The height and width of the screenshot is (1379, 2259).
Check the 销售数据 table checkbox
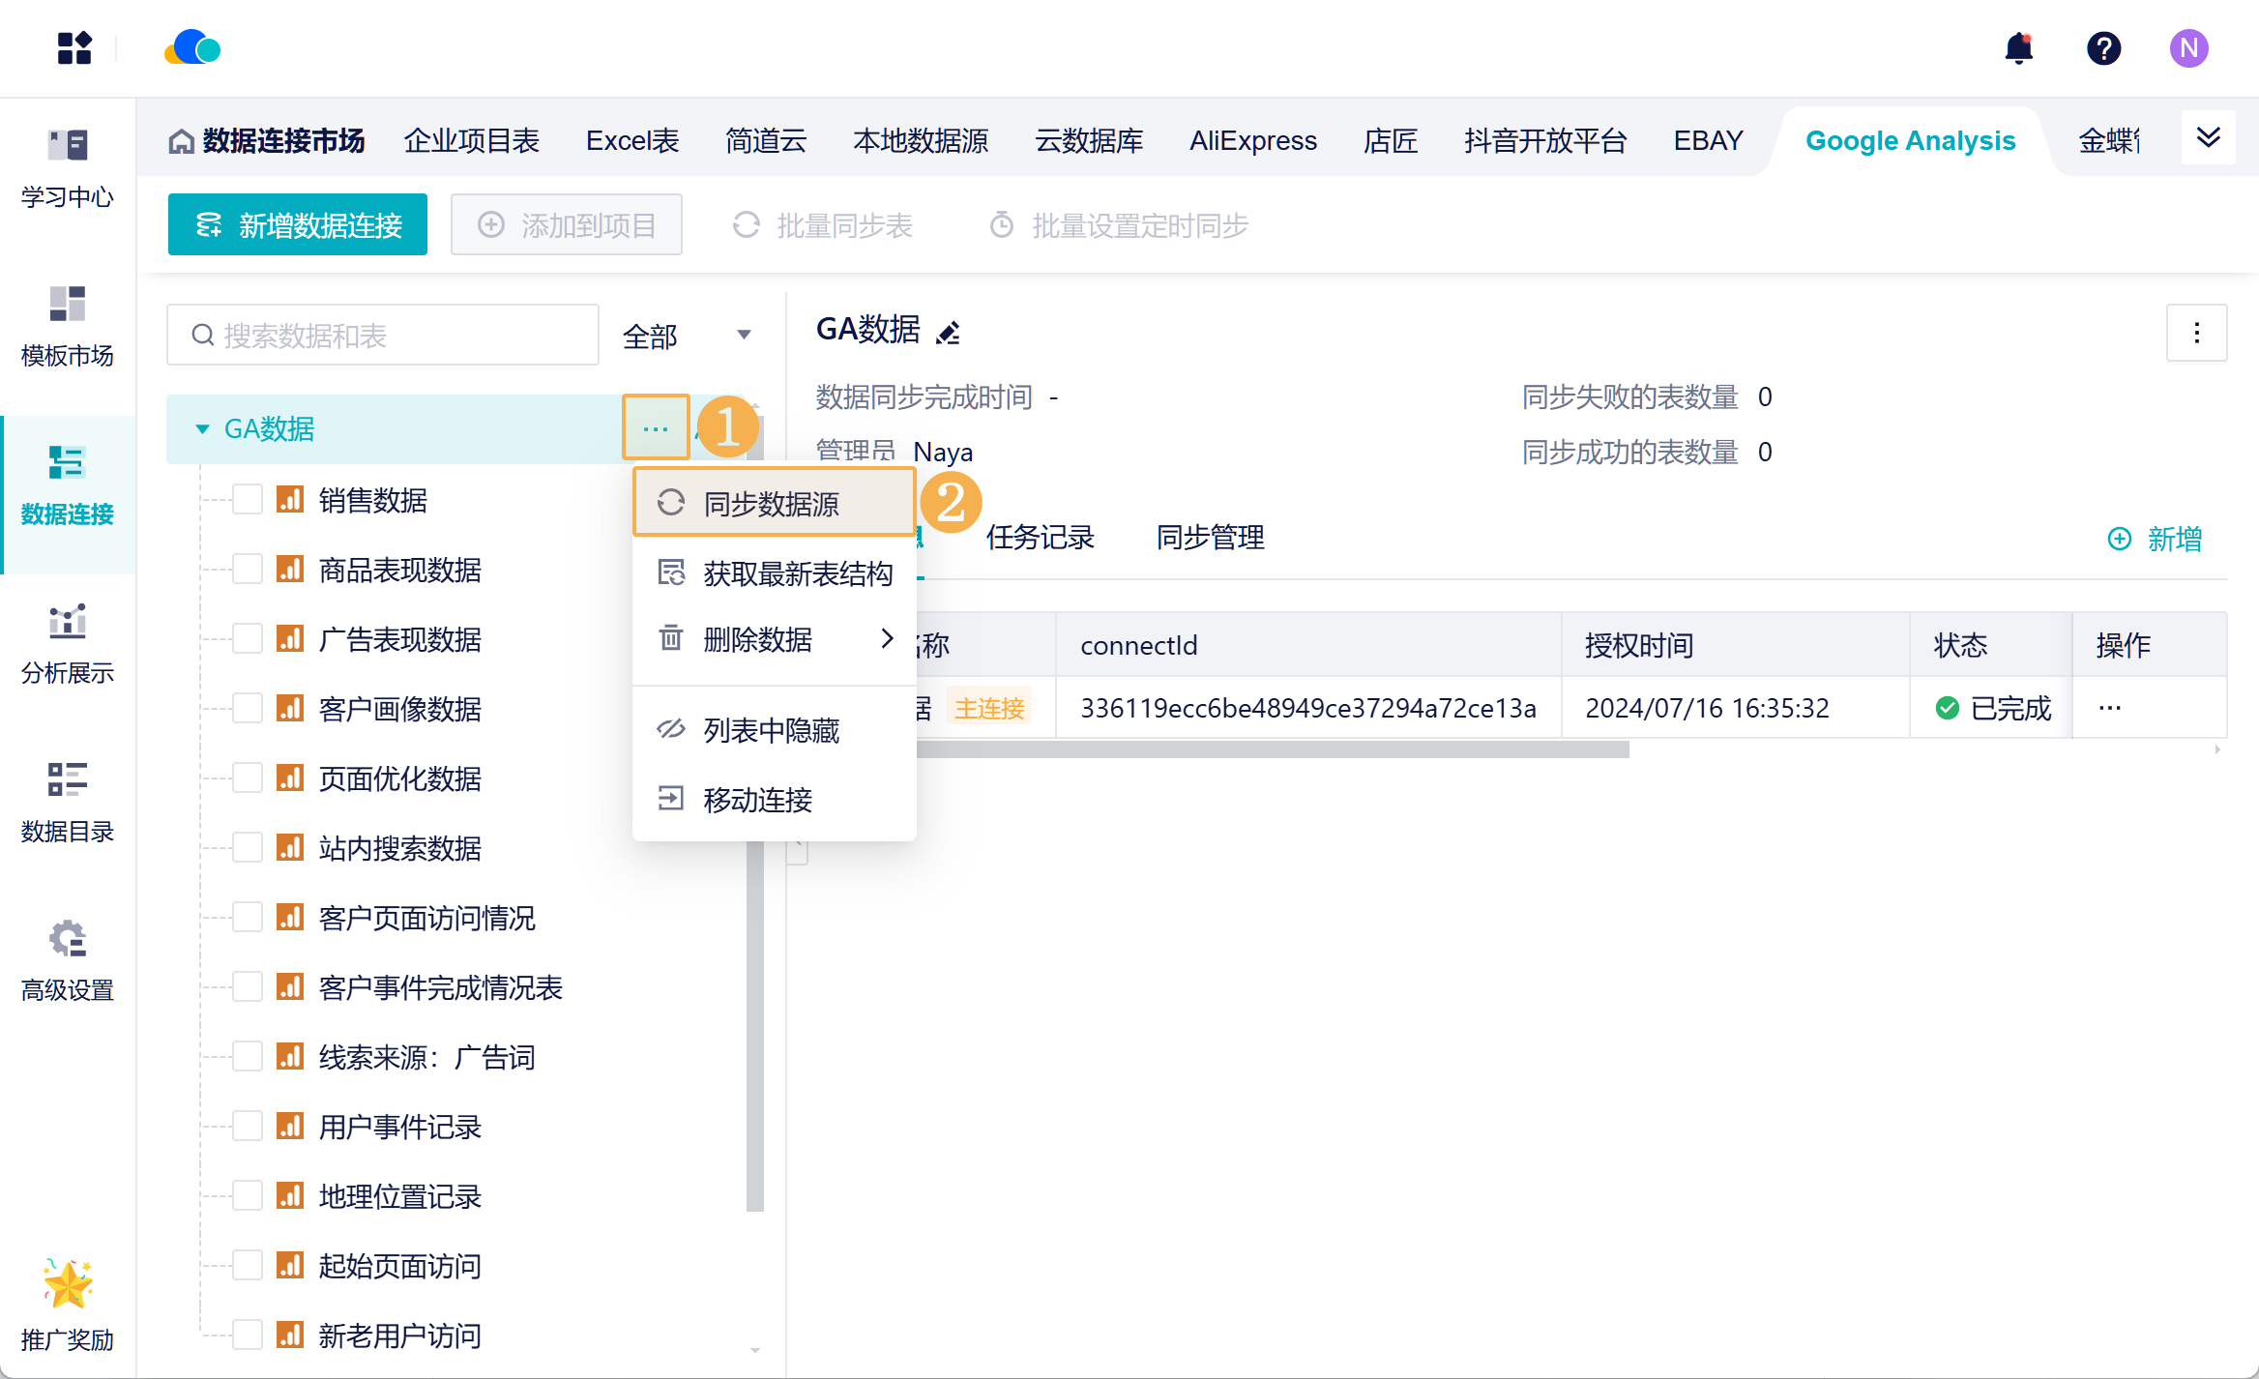pos(248,500)
